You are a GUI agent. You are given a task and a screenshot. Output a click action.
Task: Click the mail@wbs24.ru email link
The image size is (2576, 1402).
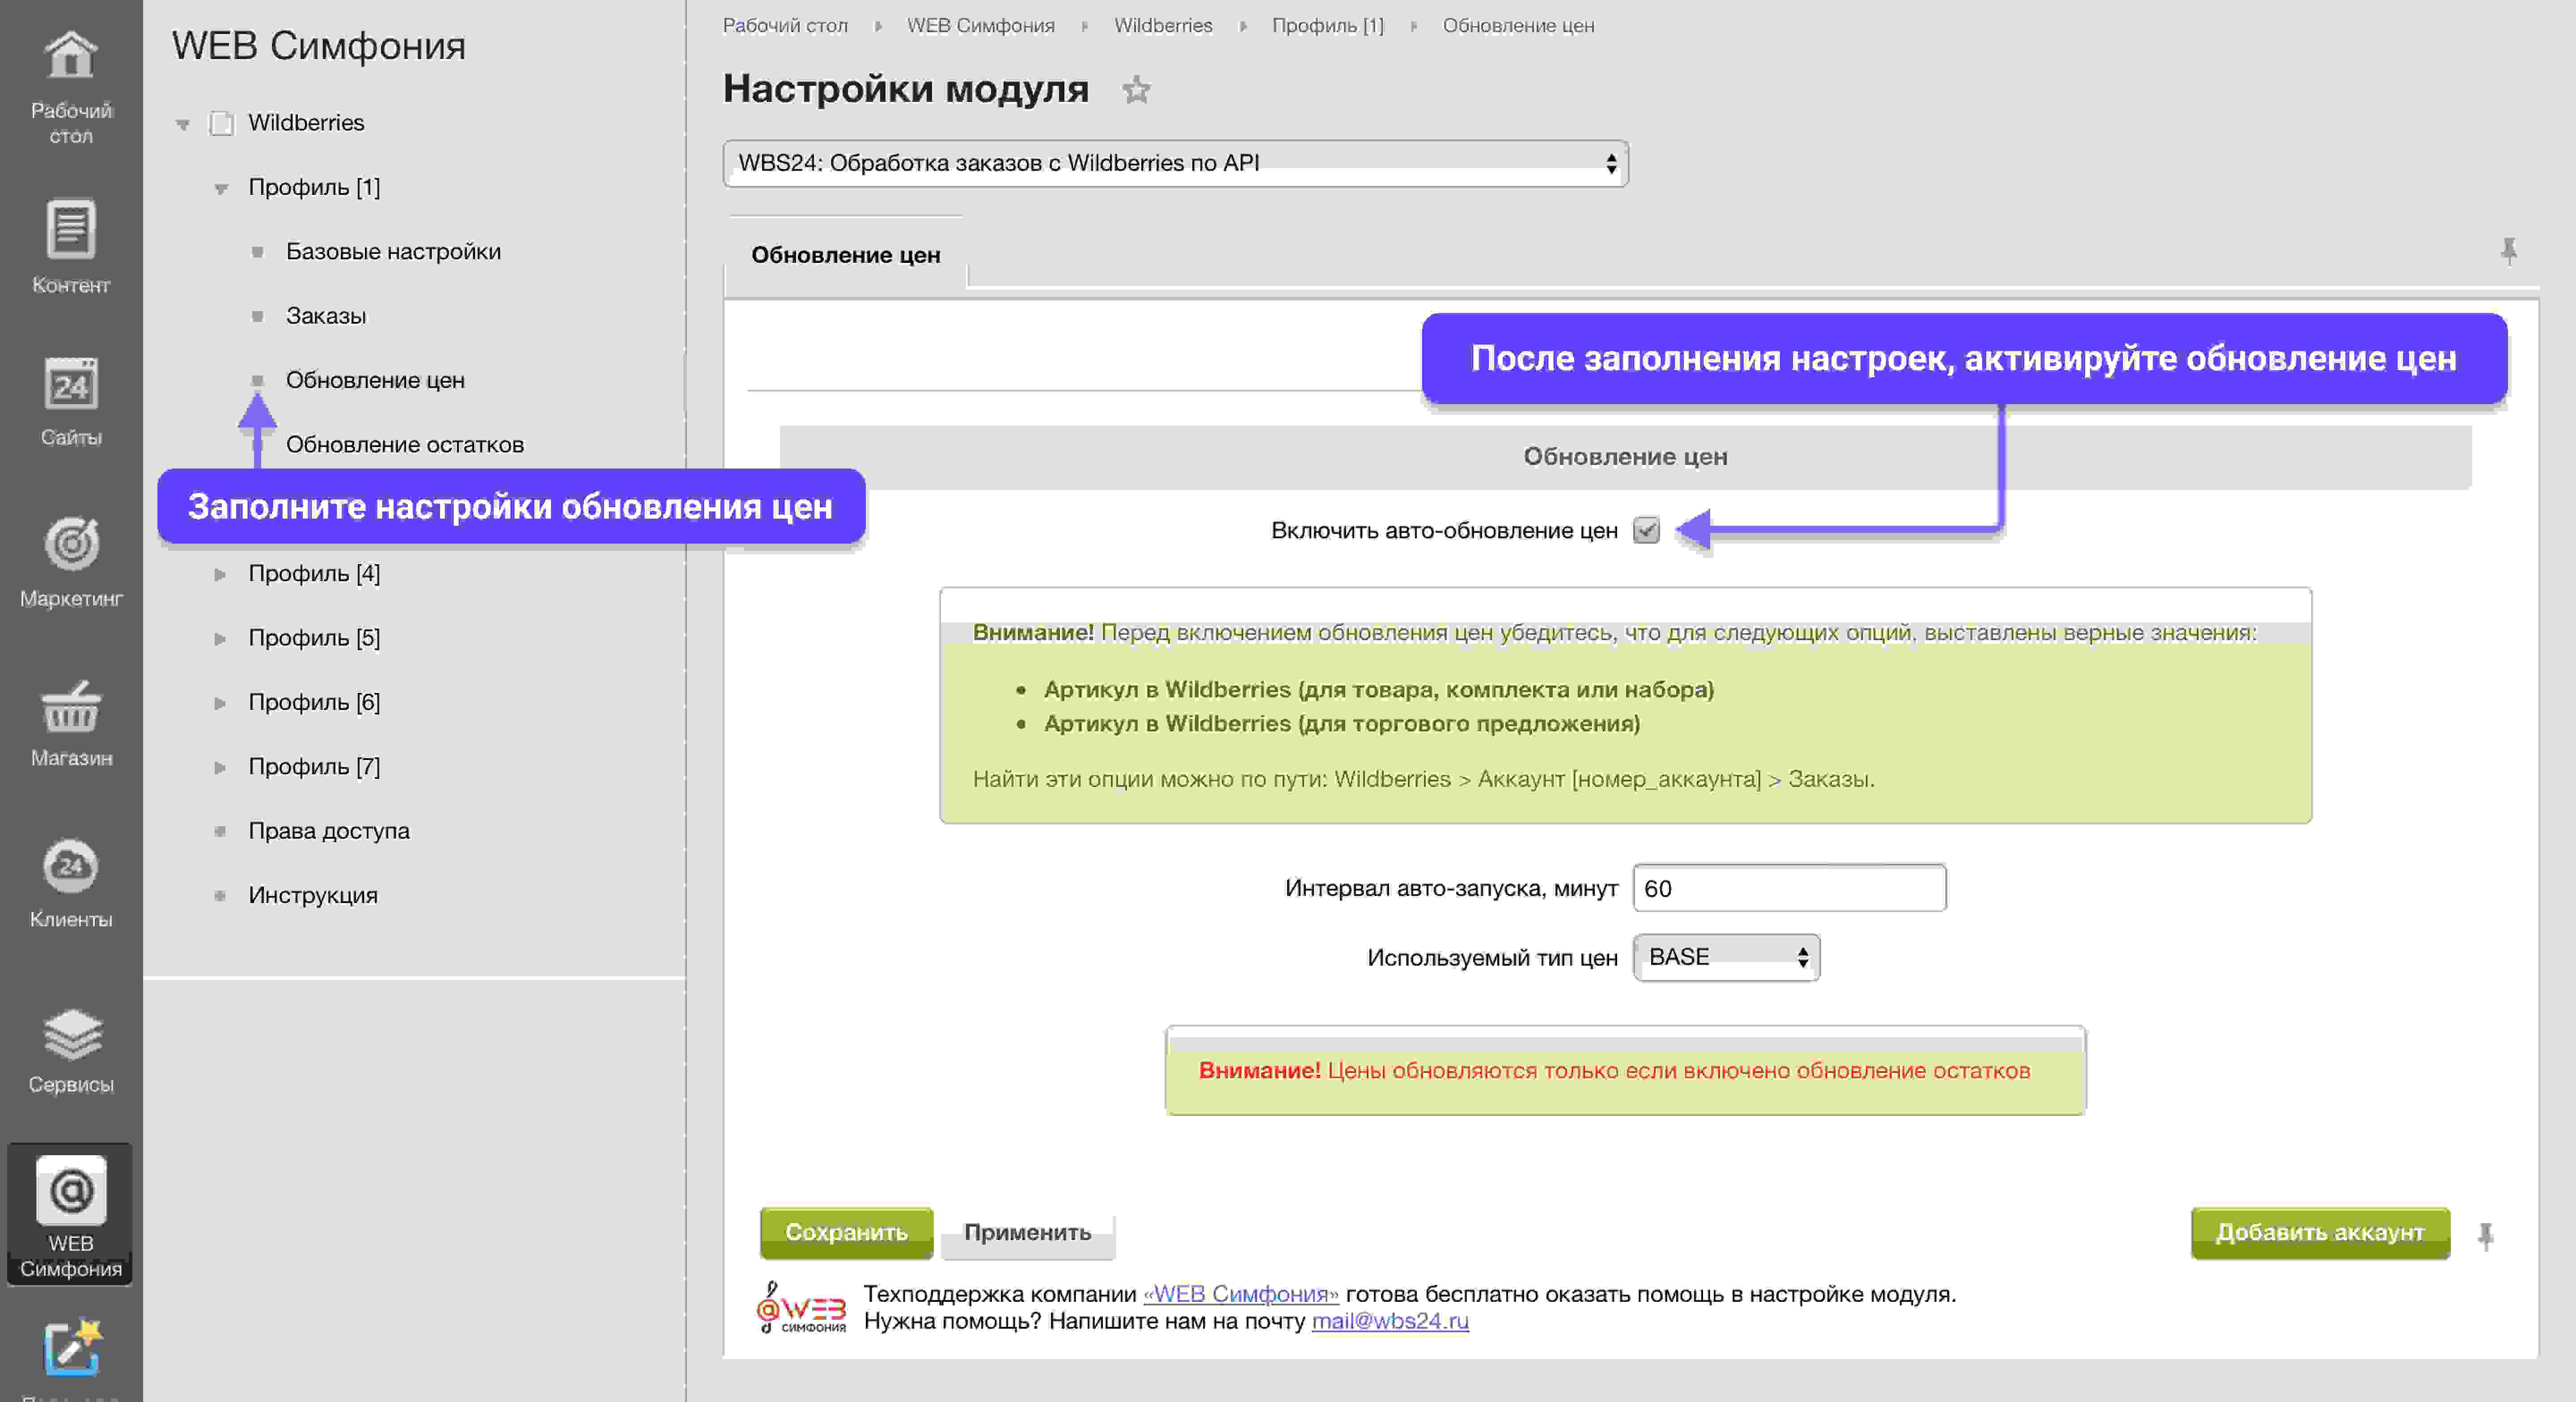[1390, 1321]
